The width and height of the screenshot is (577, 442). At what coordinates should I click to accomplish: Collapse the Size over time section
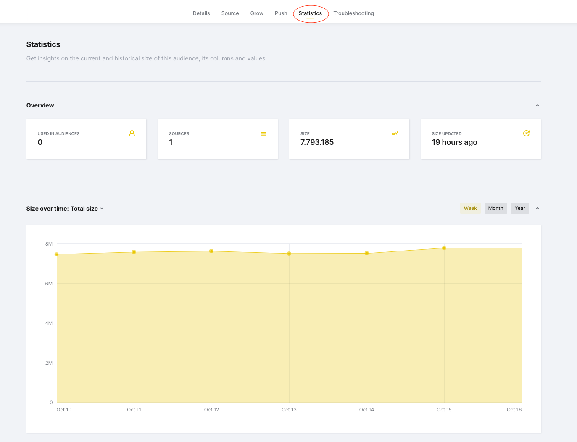[537, 208]
